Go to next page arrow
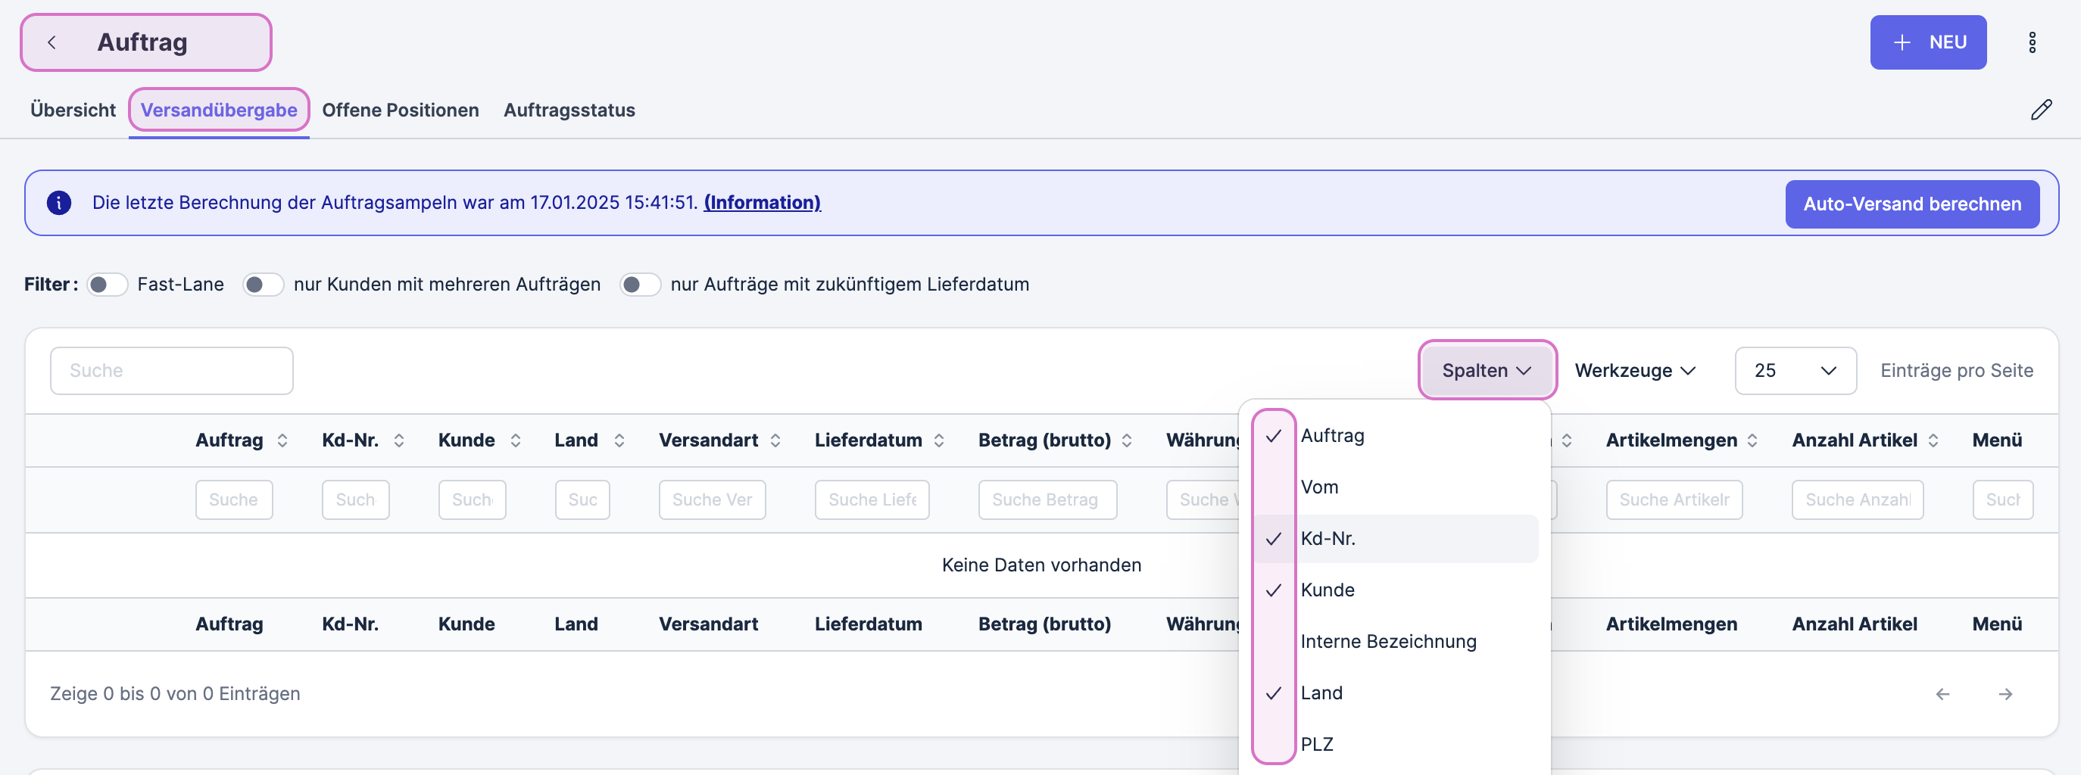 [2005, 694]
